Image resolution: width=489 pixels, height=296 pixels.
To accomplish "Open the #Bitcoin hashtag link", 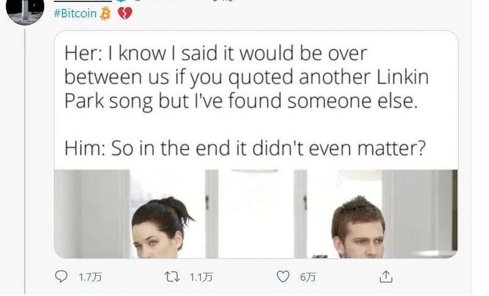I will click(75, 13).
